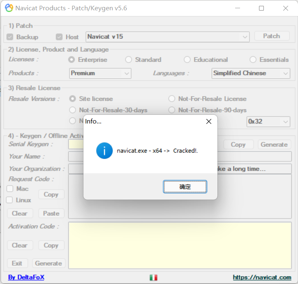Choose Not-For-Resale-90-days option
The width and height of the screenshot is (298, 284).
171,110
